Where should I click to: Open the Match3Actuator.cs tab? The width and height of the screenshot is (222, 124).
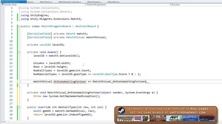click(94, 2)
